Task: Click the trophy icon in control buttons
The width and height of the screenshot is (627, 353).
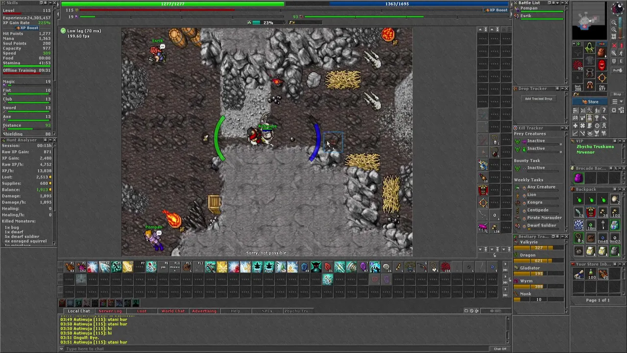Action: [x=597, y=118]
